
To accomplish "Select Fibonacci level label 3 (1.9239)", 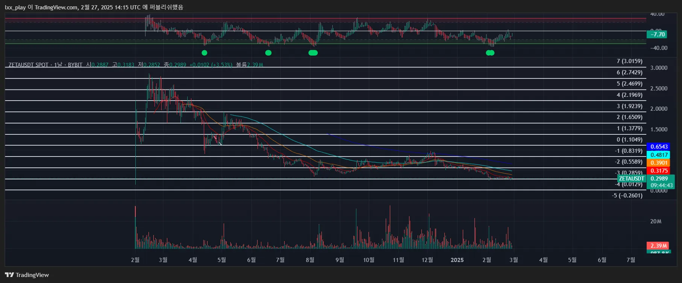I will (629, 106).
